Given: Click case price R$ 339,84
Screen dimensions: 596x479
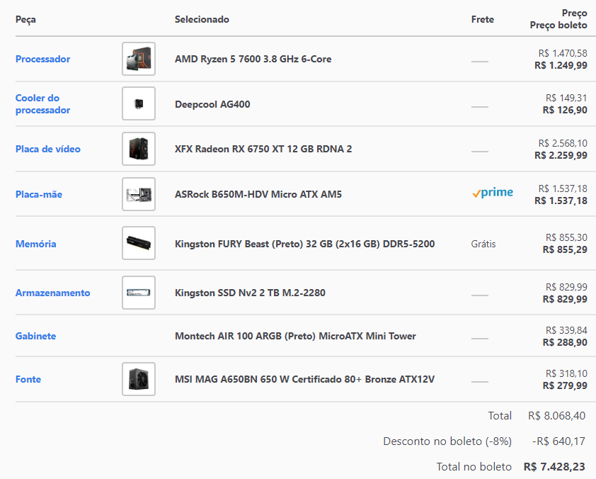Looking at the screenshot, I should pyautogui.click(x=566, y=331).
